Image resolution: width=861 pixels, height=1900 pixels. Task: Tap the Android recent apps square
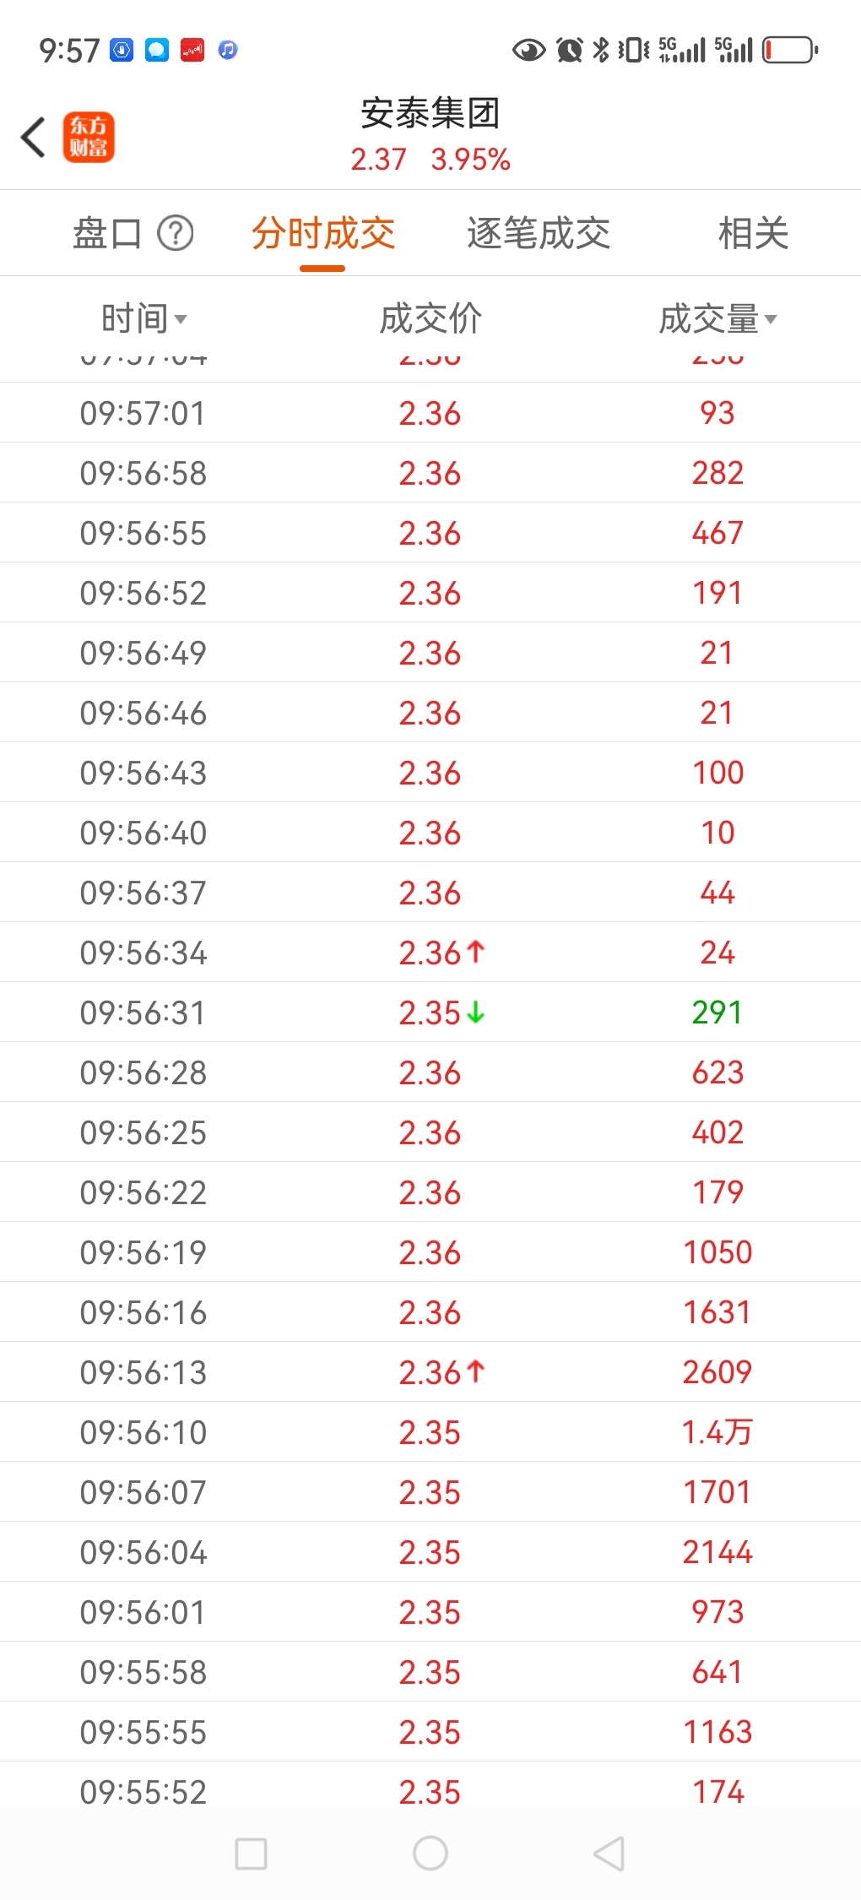[251, 1854]
